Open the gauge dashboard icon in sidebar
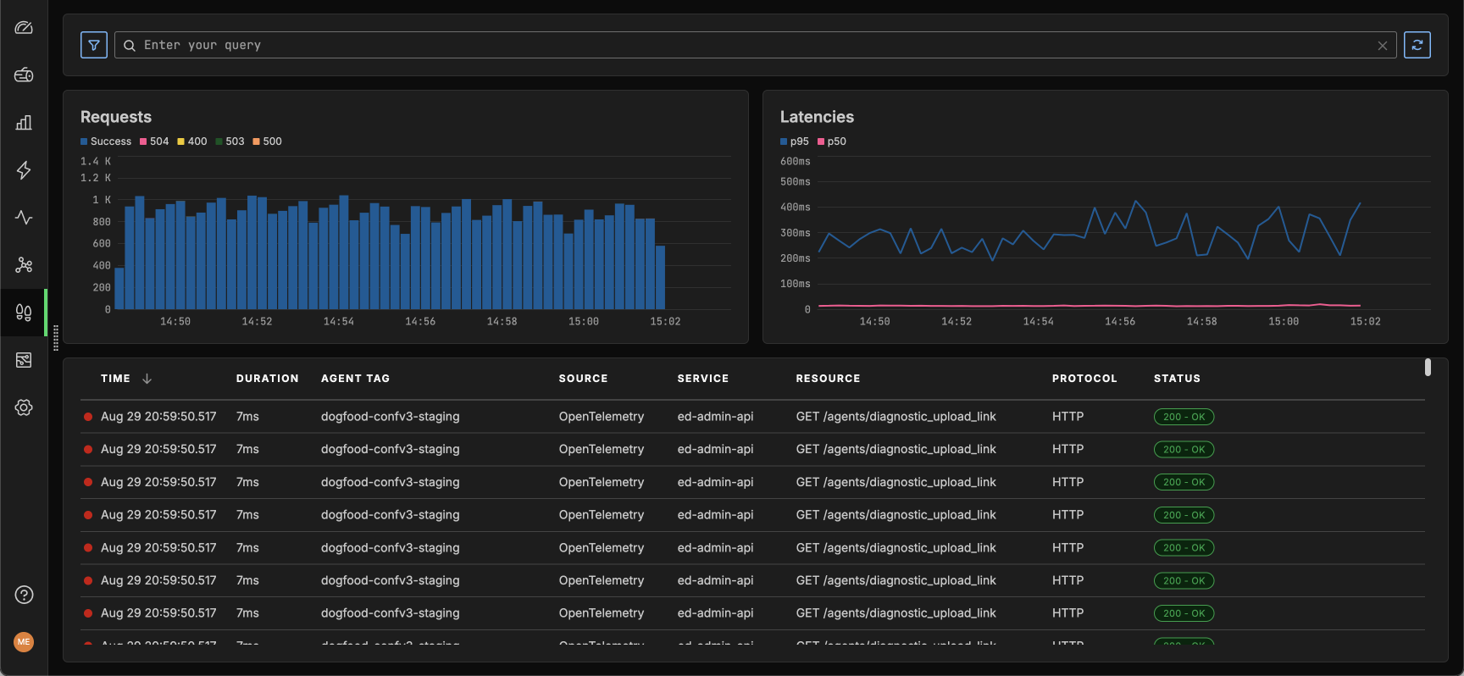 24,28
